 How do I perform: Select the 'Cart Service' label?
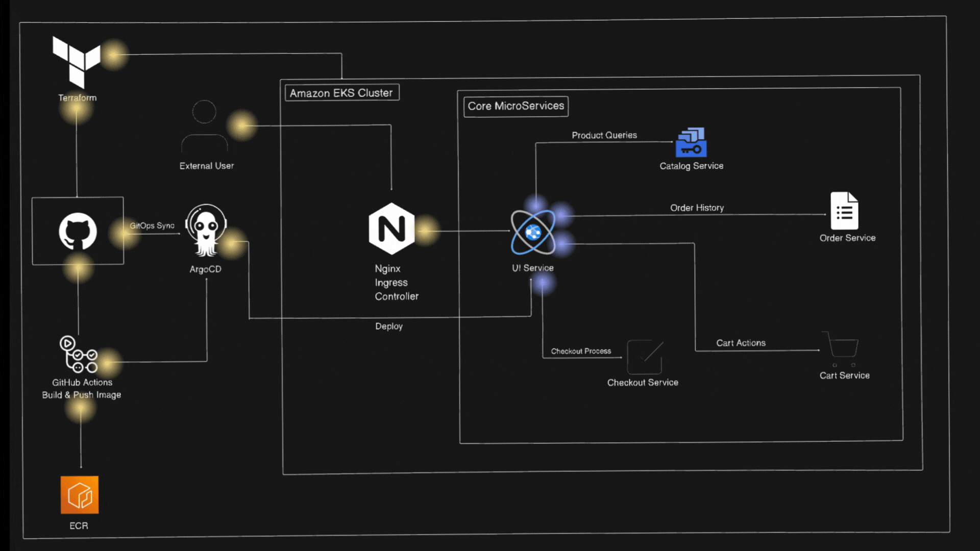844,375
